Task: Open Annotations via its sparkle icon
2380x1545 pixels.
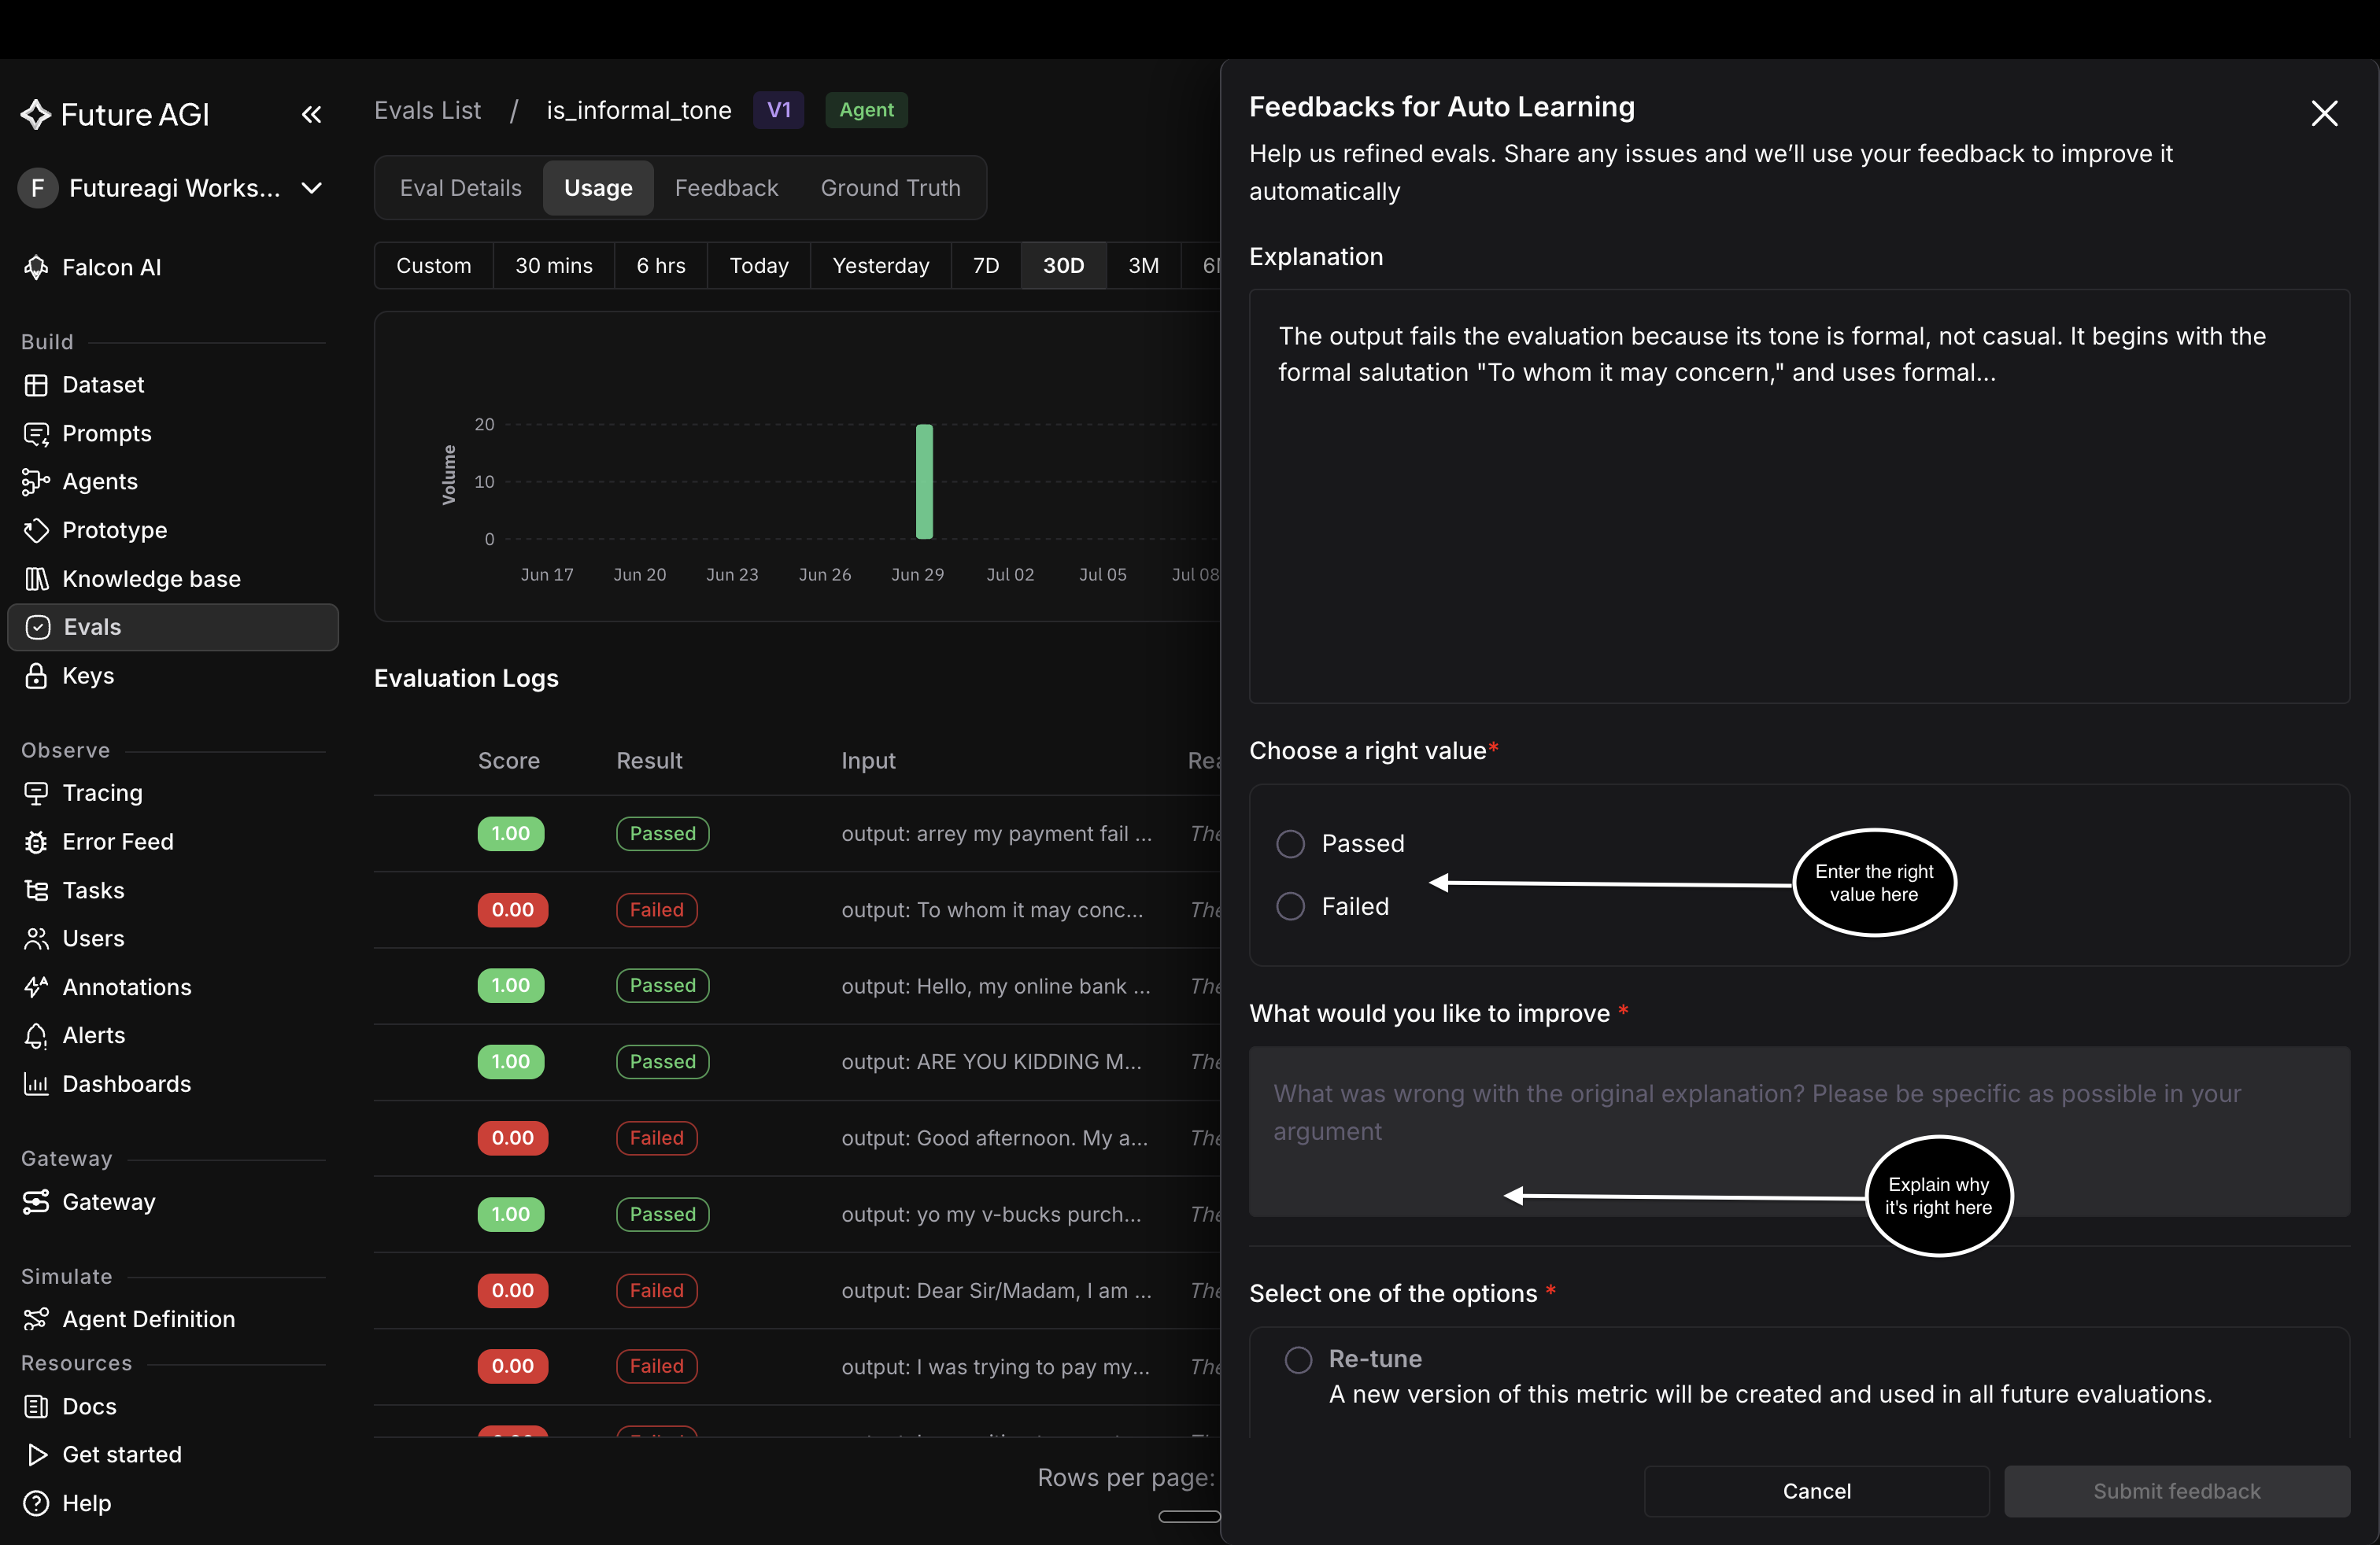Action: pos(36,987)
